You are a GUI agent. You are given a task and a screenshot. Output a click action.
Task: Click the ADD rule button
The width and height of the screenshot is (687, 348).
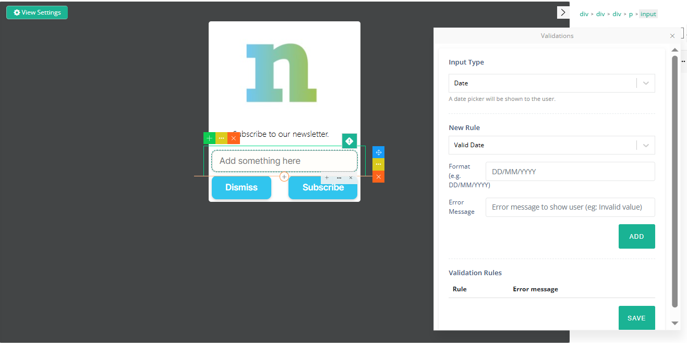pos(636,237)
